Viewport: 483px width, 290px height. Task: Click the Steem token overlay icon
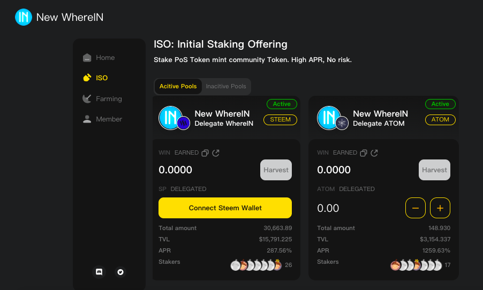[183, 124]
